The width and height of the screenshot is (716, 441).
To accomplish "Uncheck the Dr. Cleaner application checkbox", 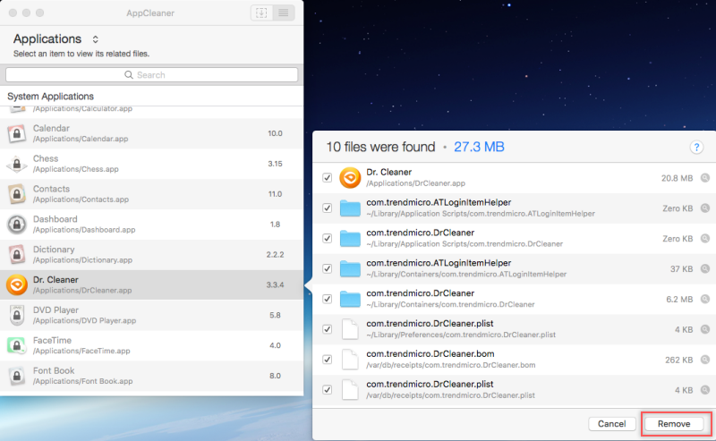I will pyautogui.click(x=327, y=178).
